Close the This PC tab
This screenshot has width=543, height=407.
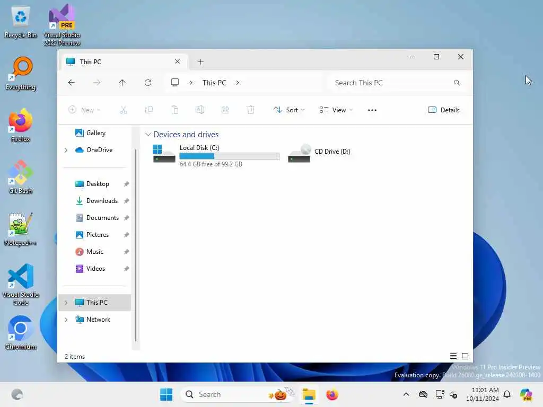(177, 61)
